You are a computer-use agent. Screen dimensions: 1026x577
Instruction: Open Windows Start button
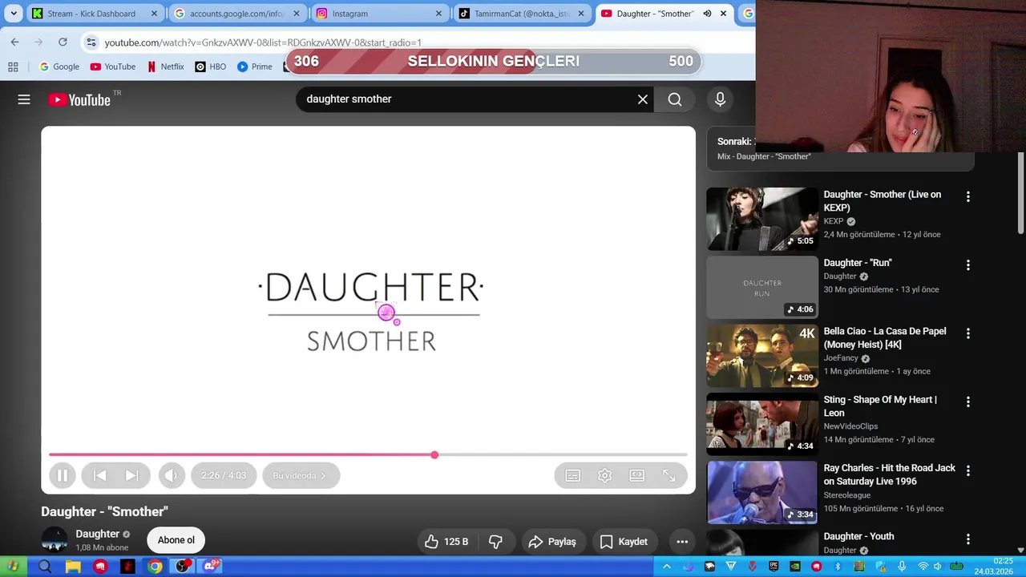[14, 567]
